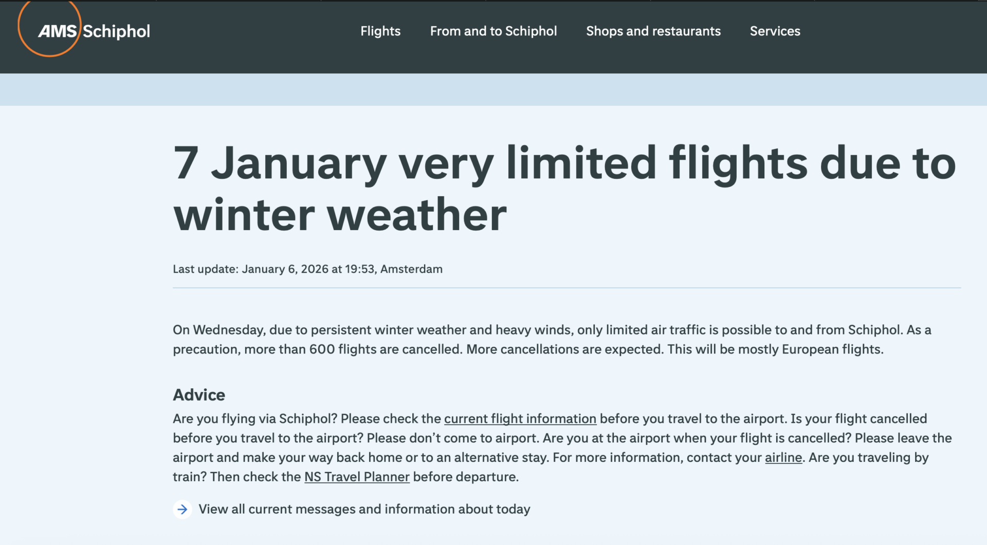Click the 'airline' hyperlink
The image size is (987, 545).
(x=783, y=457)
